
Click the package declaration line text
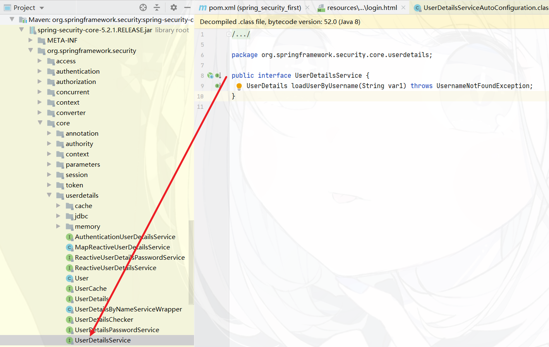coord(332,55)
